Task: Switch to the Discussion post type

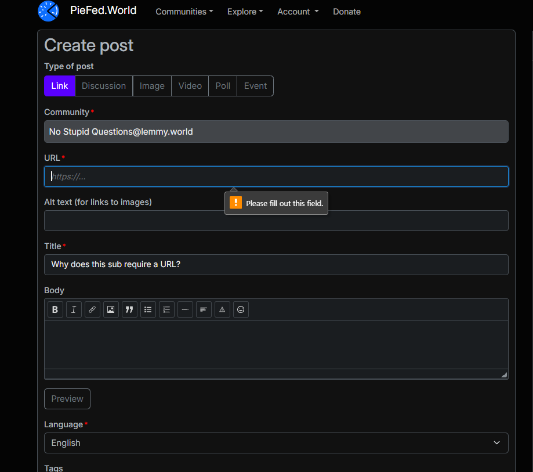Action: pos(104,86)
